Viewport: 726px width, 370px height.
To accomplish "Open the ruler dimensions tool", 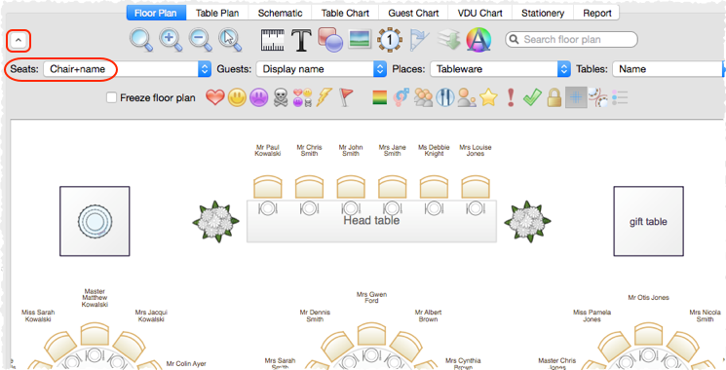I will pos(272,40).
